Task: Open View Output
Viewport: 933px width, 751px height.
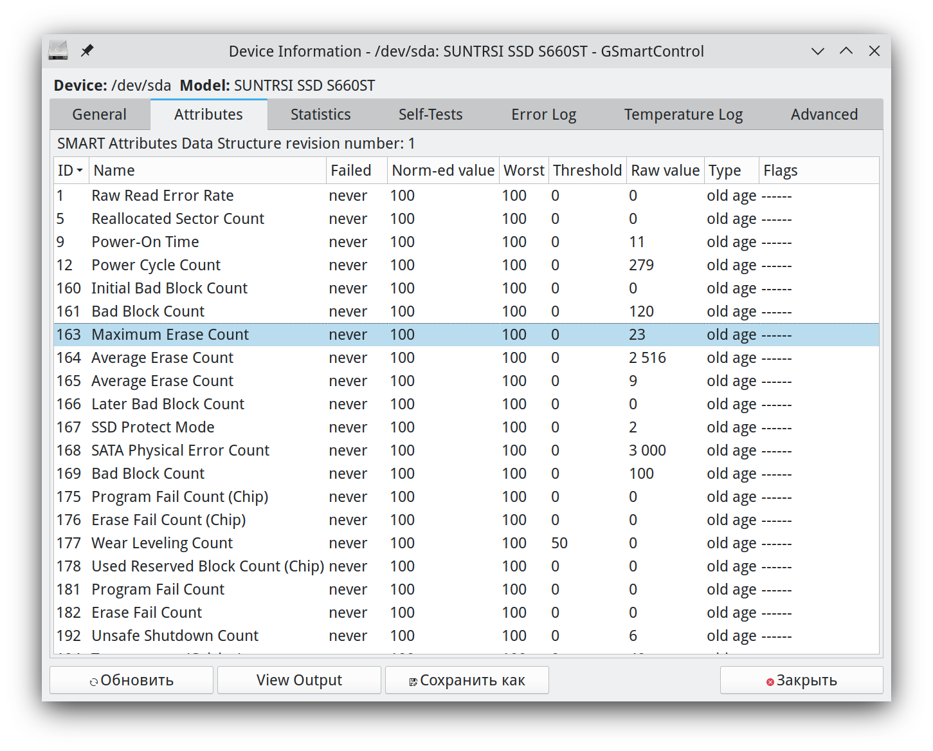Action: point(300,680)
